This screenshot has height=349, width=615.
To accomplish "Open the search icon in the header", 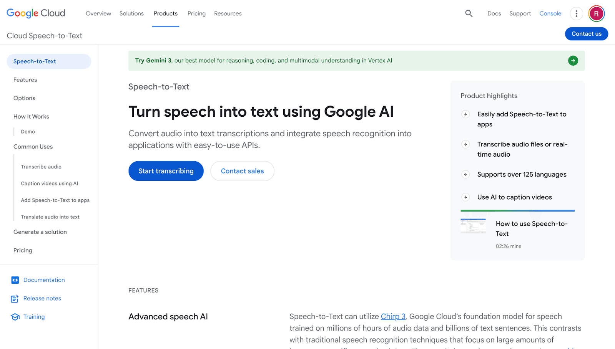I will click(469, 13).
